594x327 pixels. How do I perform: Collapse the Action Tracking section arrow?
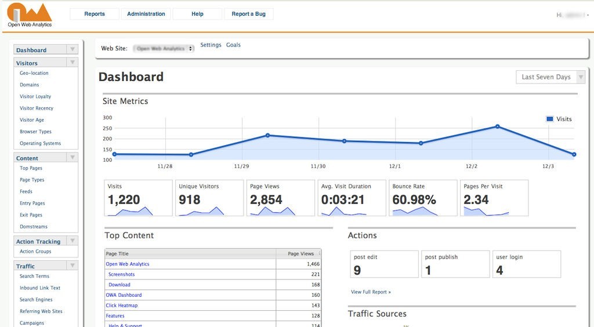click(72, 241)
